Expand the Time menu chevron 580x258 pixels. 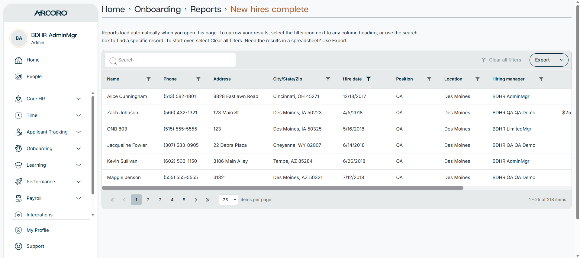click(x=79, y=115)
